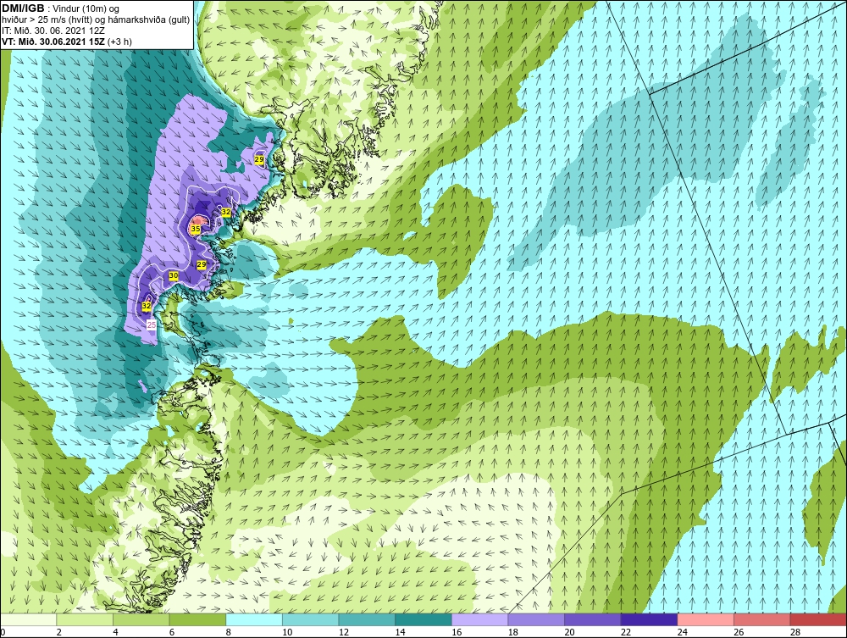
Task: Click the 18–20 m/s purple legend swatch
Action: [536, 619]
